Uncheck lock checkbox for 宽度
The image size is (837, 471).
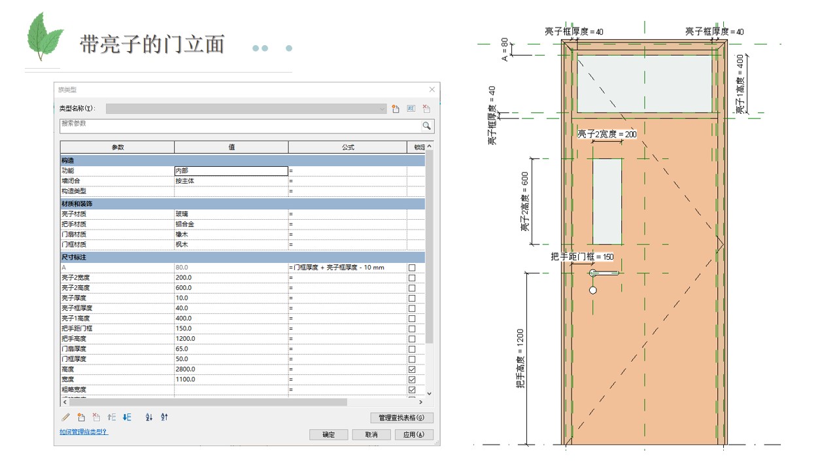coord(412,379)
